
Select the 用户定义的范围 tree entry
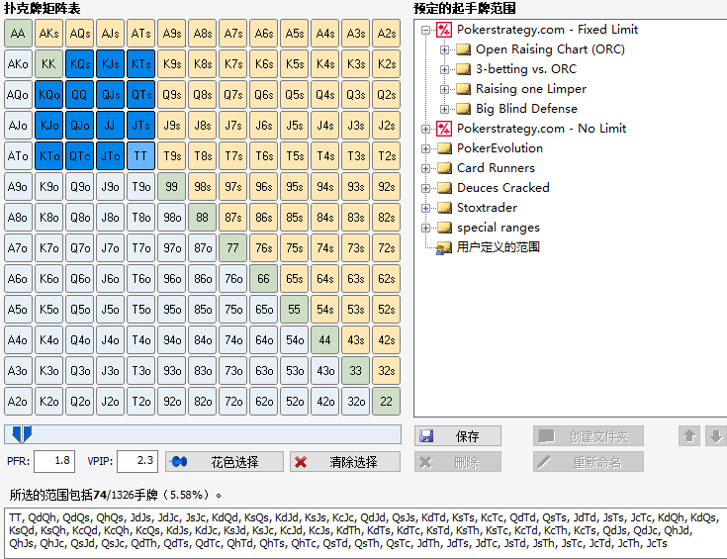pos(499,247)
